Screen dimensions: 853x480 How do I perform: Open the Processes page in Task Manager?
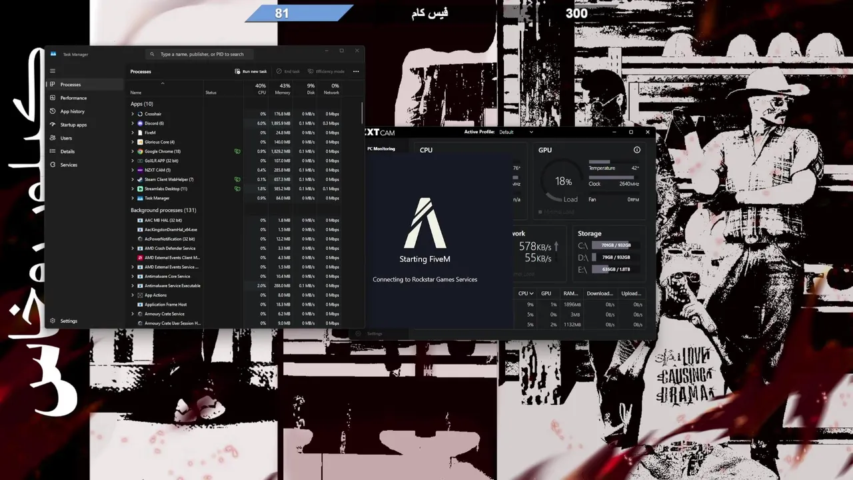tap(85, 85)
